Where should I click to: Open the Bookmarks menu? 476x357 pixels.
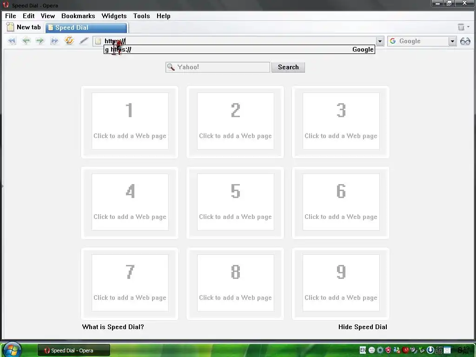point(78,16)
